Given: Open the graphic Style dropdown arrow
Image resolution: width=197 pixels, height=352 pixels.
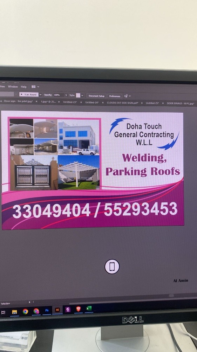Looking at the screenshot, I should 82,95.
